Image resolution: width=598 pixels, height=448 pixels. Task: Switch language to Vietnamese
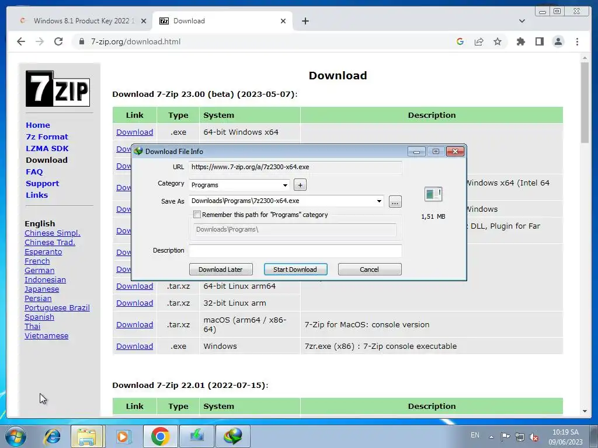(47, 335)
